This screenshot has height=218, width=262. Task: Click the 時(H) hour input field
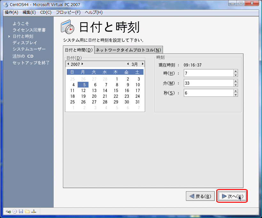click(x=209, y=73)
